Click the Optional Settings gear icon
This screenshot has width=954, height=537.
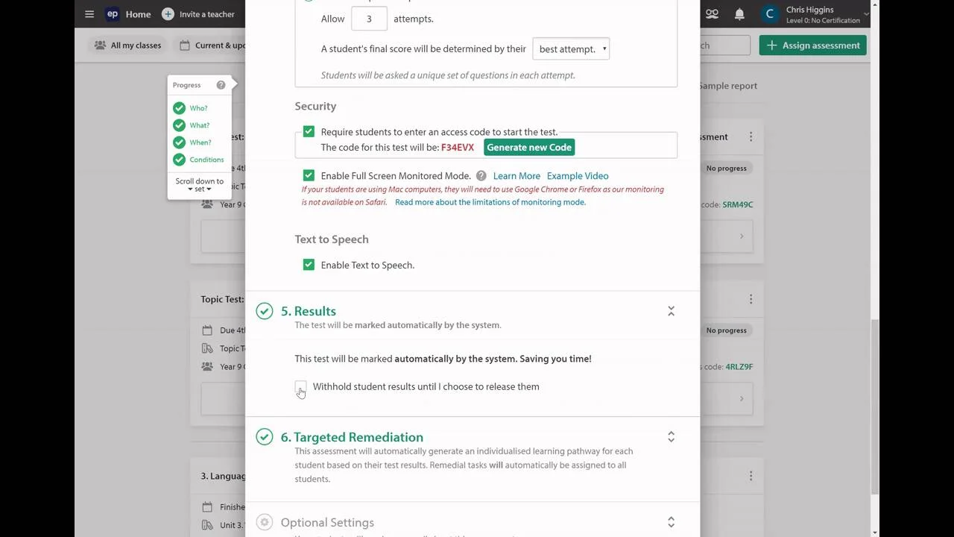[265, 522]
